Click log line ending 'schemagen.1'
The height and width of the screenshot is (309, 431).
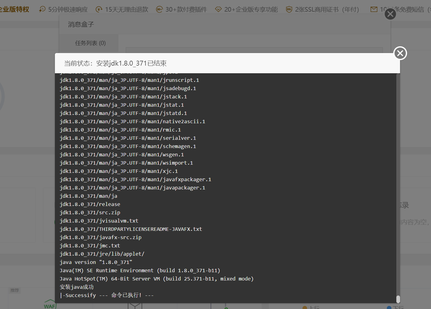click(x=128, y=147)
